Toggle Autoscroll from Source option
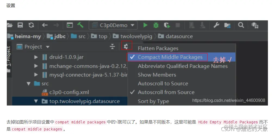The width and height of the screenshot is (272, 134). pyautogui.click(x=181, y=92)
